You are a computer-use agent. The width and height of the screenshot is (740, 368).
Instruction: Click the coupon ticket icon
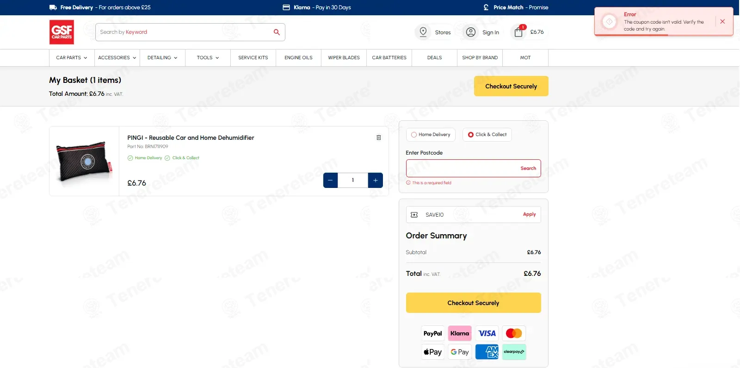click(414, 215)
